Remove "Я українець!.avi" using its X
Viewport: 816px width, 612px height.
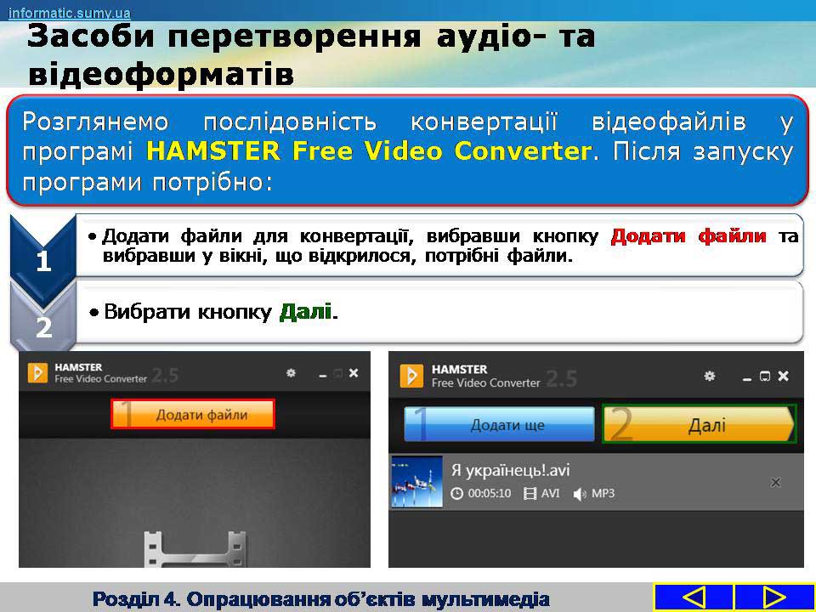[775, 482]
